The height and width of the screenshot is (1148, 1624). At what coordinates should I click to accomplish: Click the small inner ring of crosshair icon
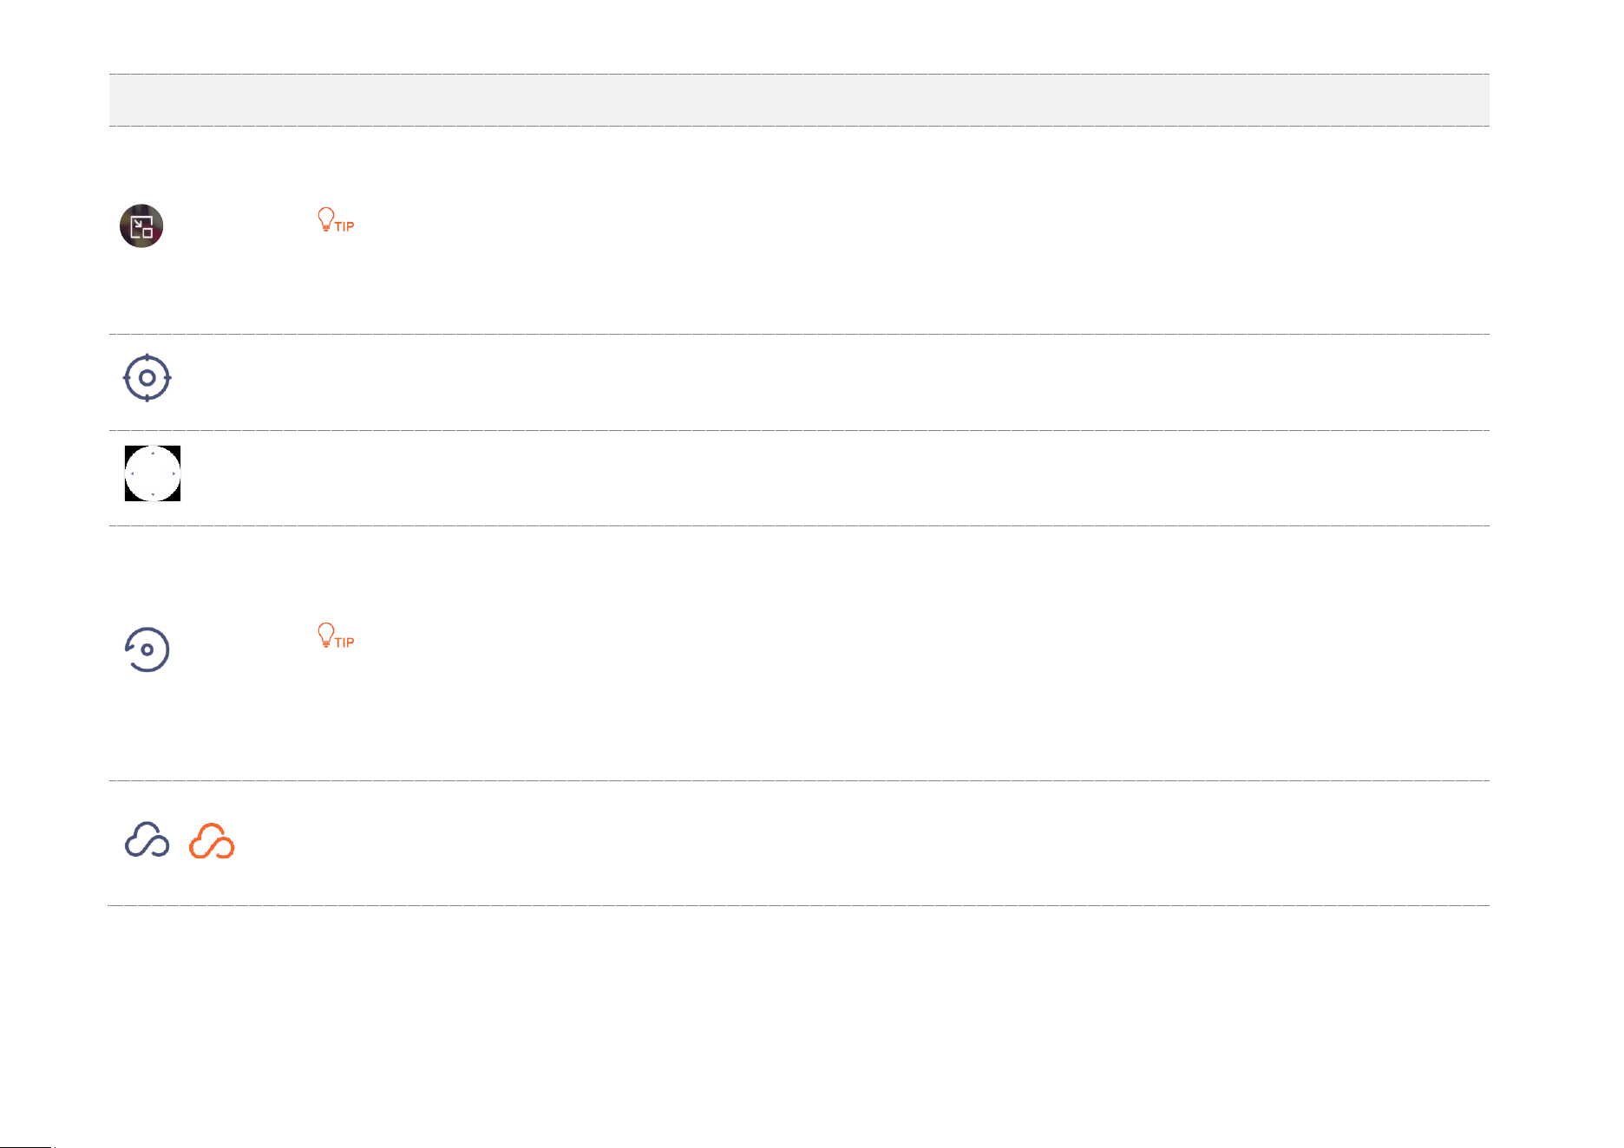click(147, 378)
